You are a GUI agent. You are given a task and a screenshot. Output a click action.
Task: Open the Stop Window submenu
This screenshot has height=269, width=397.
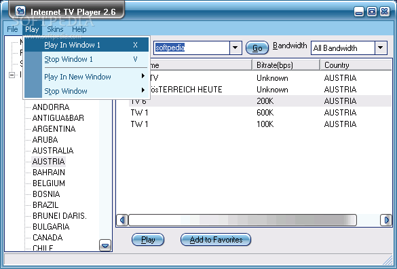click(86, 91)
